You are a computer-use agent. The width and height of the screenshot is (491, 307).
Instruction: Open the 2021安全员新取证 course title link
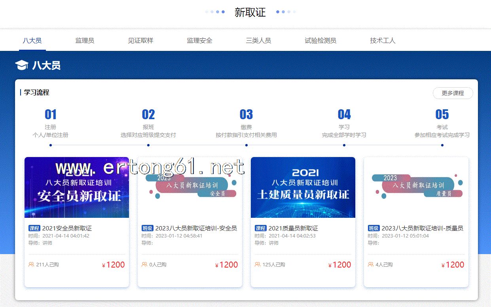67,228
